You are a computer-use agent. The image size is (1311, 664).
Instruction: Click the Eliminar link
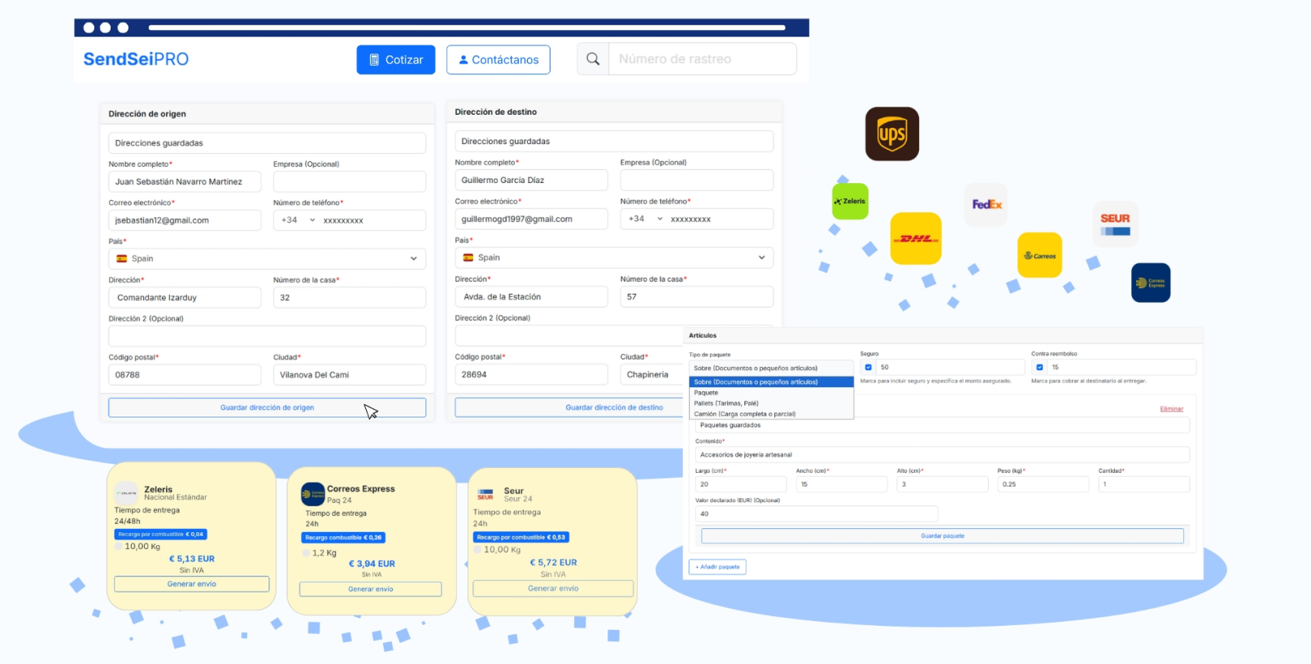click(x=1171, y=408)
